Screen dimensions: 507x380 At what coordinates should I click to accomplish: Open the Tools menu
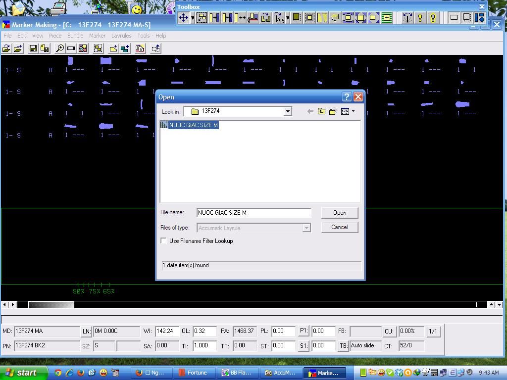[143, 36]
